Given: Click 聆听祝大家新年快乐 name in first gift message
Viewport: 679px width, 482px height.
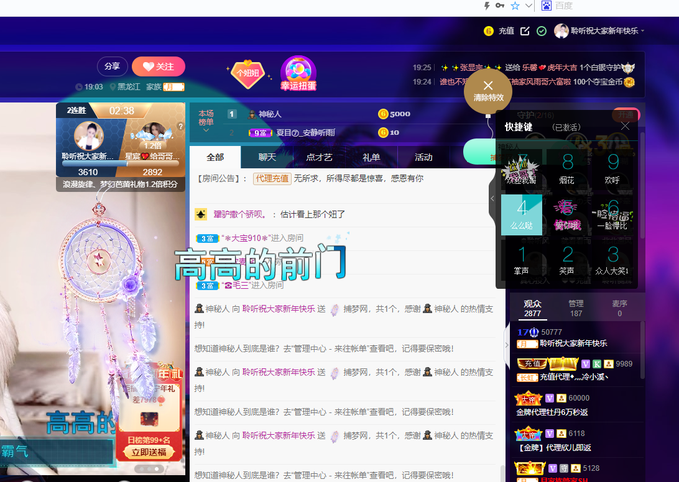Looking at the screenshot, I should tap(279, 309).
